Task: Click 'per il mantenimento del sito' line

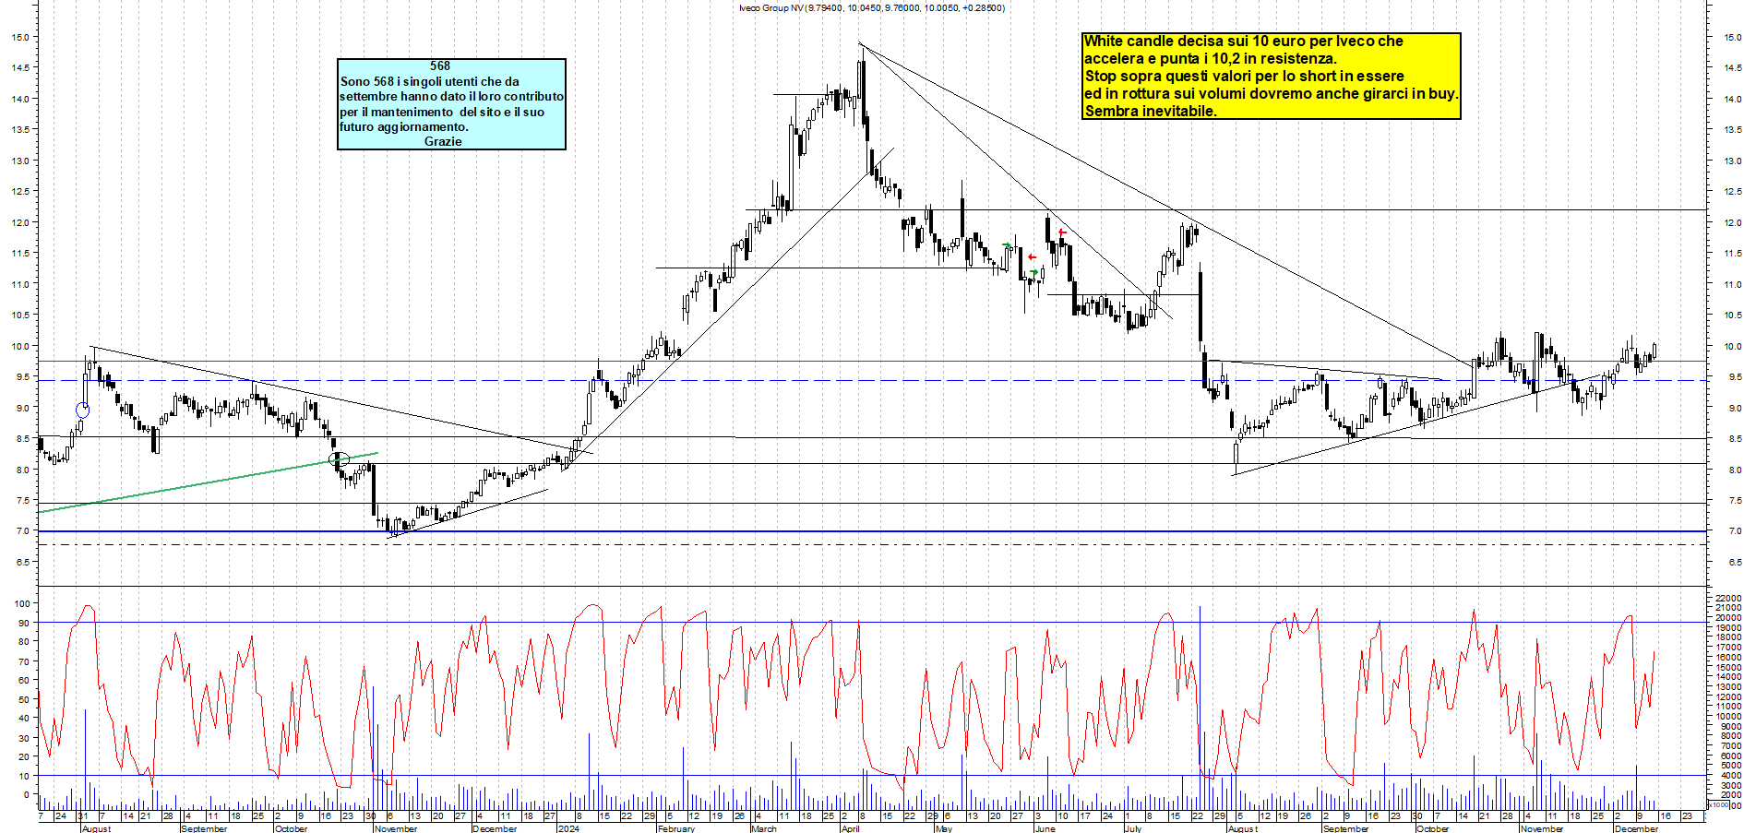Action: tap(442, 112)
